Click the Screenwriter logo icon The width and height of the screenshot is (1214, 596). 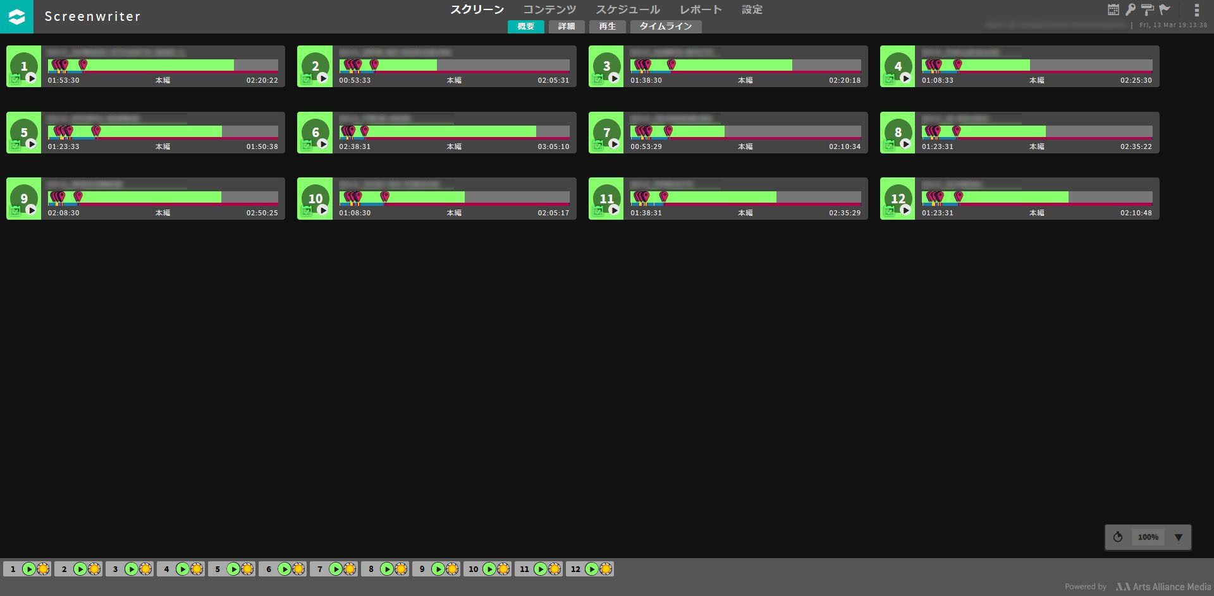click(x=16, y=16)
